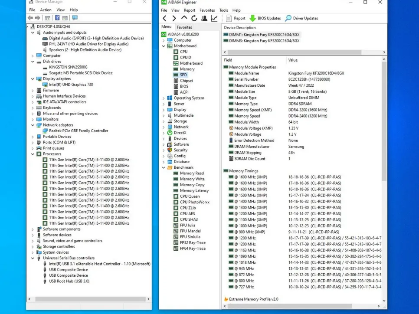Go up one level with Up arrow
The image size is (419, 314).
coord(184,18)
